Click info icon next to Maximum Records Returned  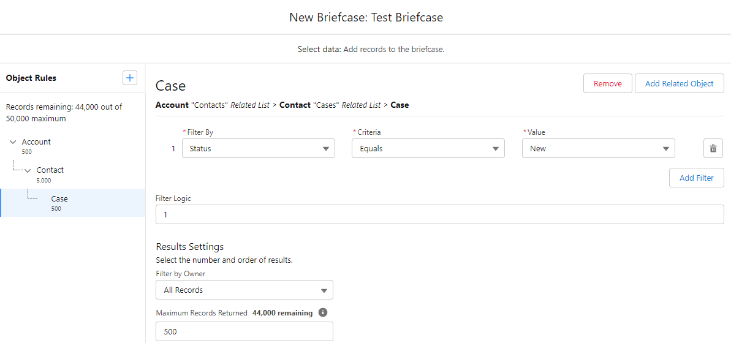click(x=323, y=313)
